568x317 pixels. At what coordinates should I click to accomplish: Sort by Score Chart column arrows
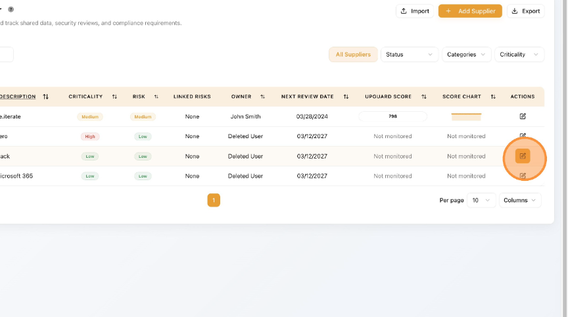494,97
